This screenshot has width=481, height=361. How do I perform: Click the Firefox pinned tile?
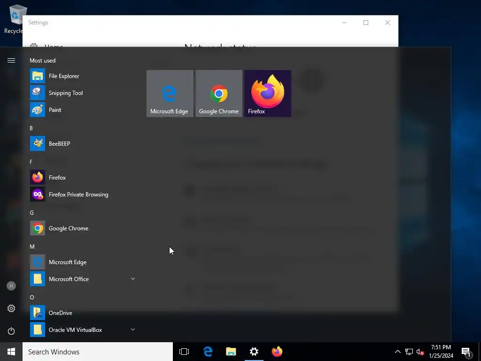coord(268,94)
